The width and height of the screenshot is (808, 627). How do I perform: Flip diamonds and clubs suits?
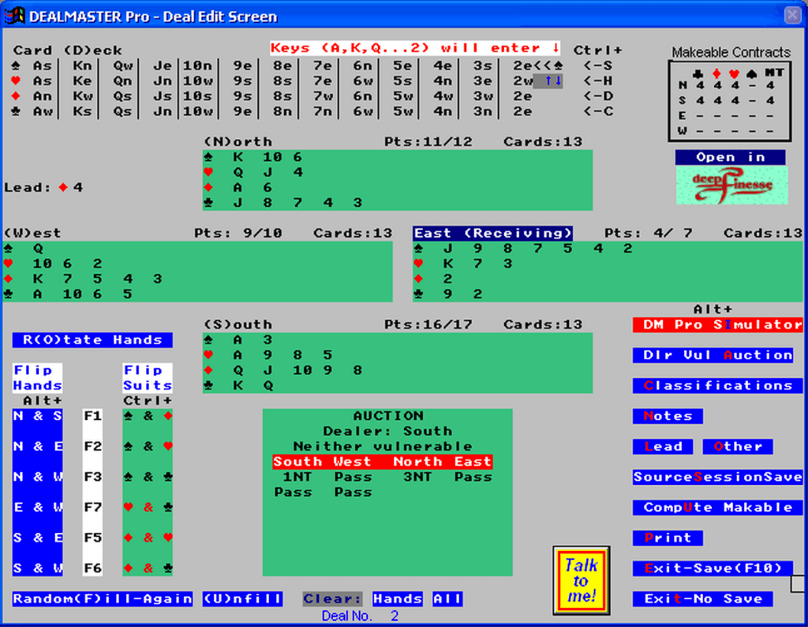148,569
